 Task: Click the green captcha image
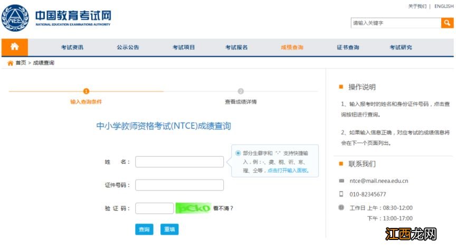coord(193,208)
